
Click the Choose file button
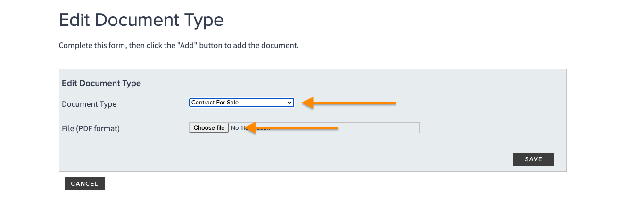tap(209, 128)
